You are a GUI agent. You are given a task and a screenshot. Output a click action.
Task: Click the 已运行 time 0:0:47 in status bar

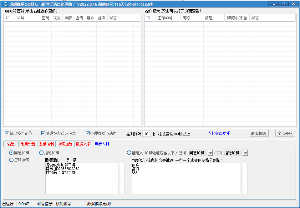click(24, 204)
